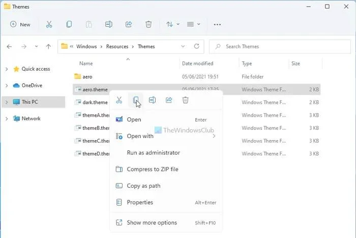Go forward with the right arrow

tap(23, 47)
